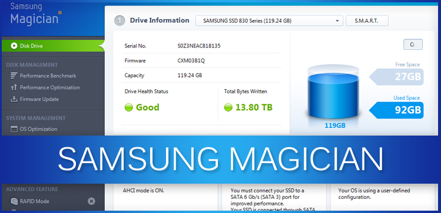Open RAPID Mode
441x213 pixels.
pyautogui.click(x=34, y=201)
